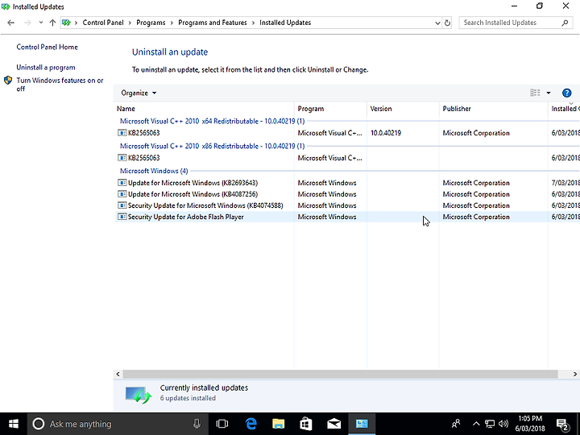Expand chevron after Programs breadcrumb
The height and width of the screenshot is (435, 580).
coord(172,23)
